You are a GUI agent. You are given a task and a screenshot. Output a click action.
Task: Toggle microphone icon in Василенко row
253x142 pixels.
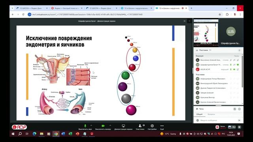click(231, 60)
